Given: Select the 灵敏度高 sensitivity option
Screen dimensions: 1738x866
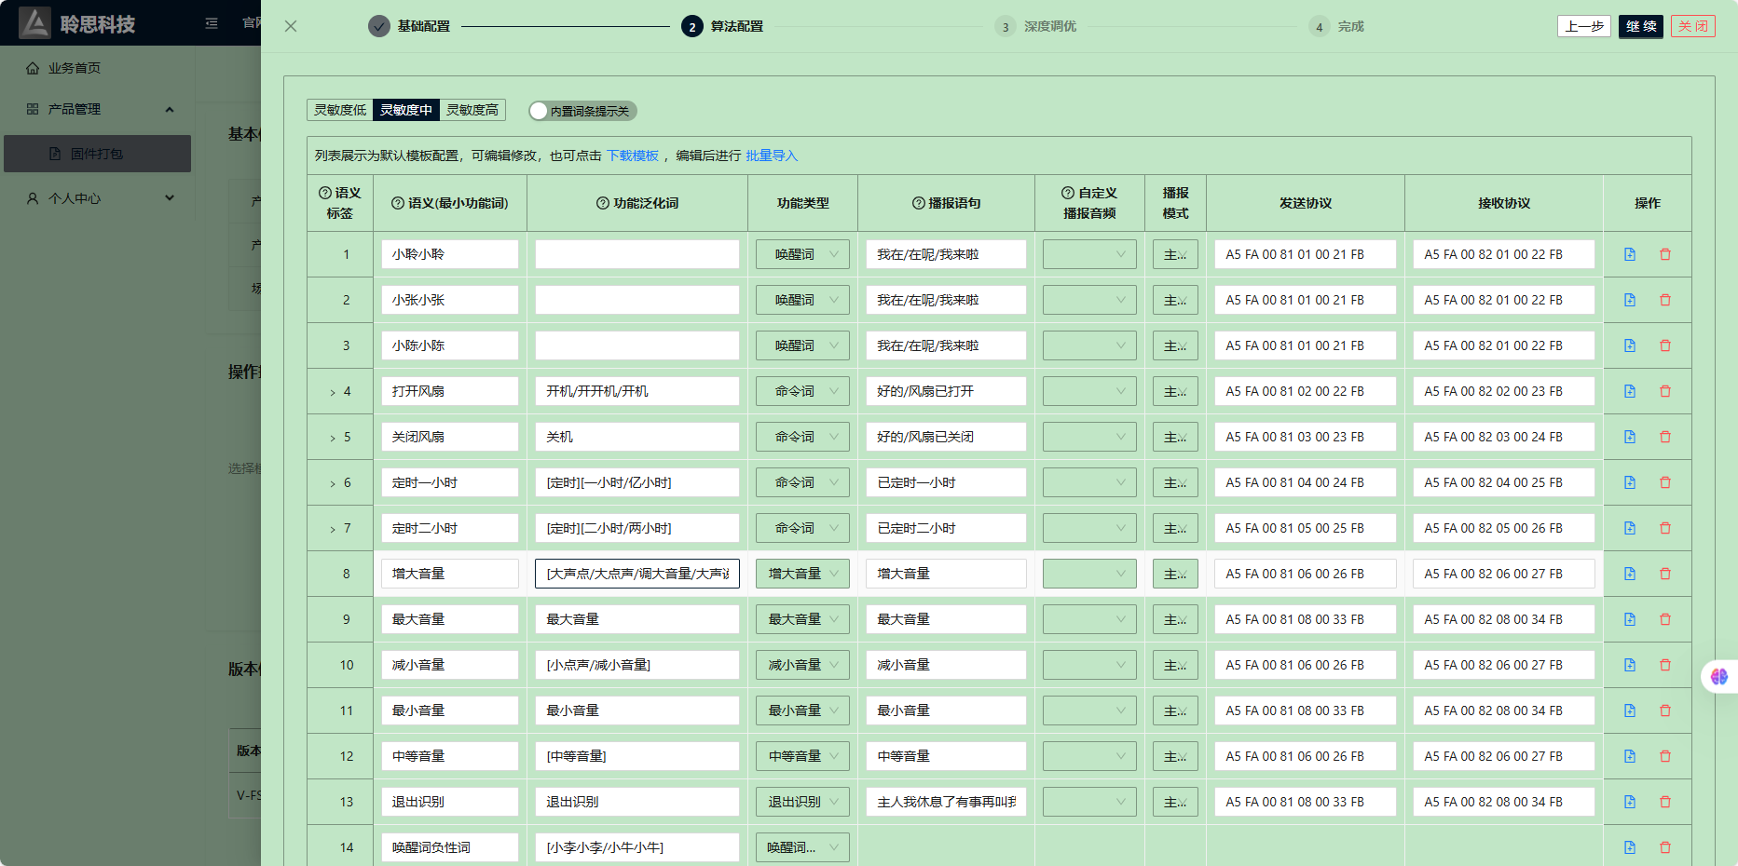Looking at the screenshot, I should [x=472, y=110].
